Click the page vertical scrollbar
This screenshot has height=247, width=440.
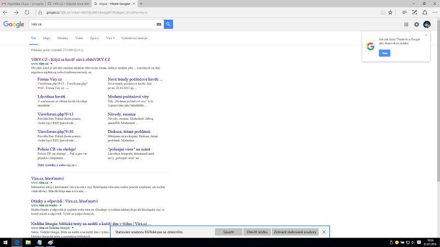click(x=438, y=101)
